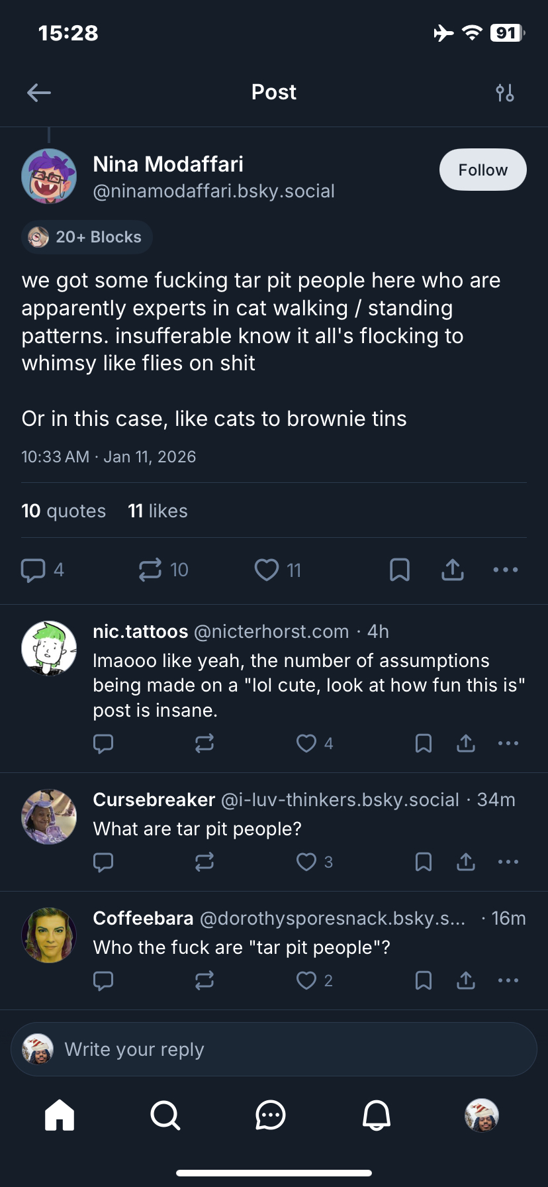Follow Nina Modaffari
Viewport: 548px width, 1187px height.
pos(482,170)
